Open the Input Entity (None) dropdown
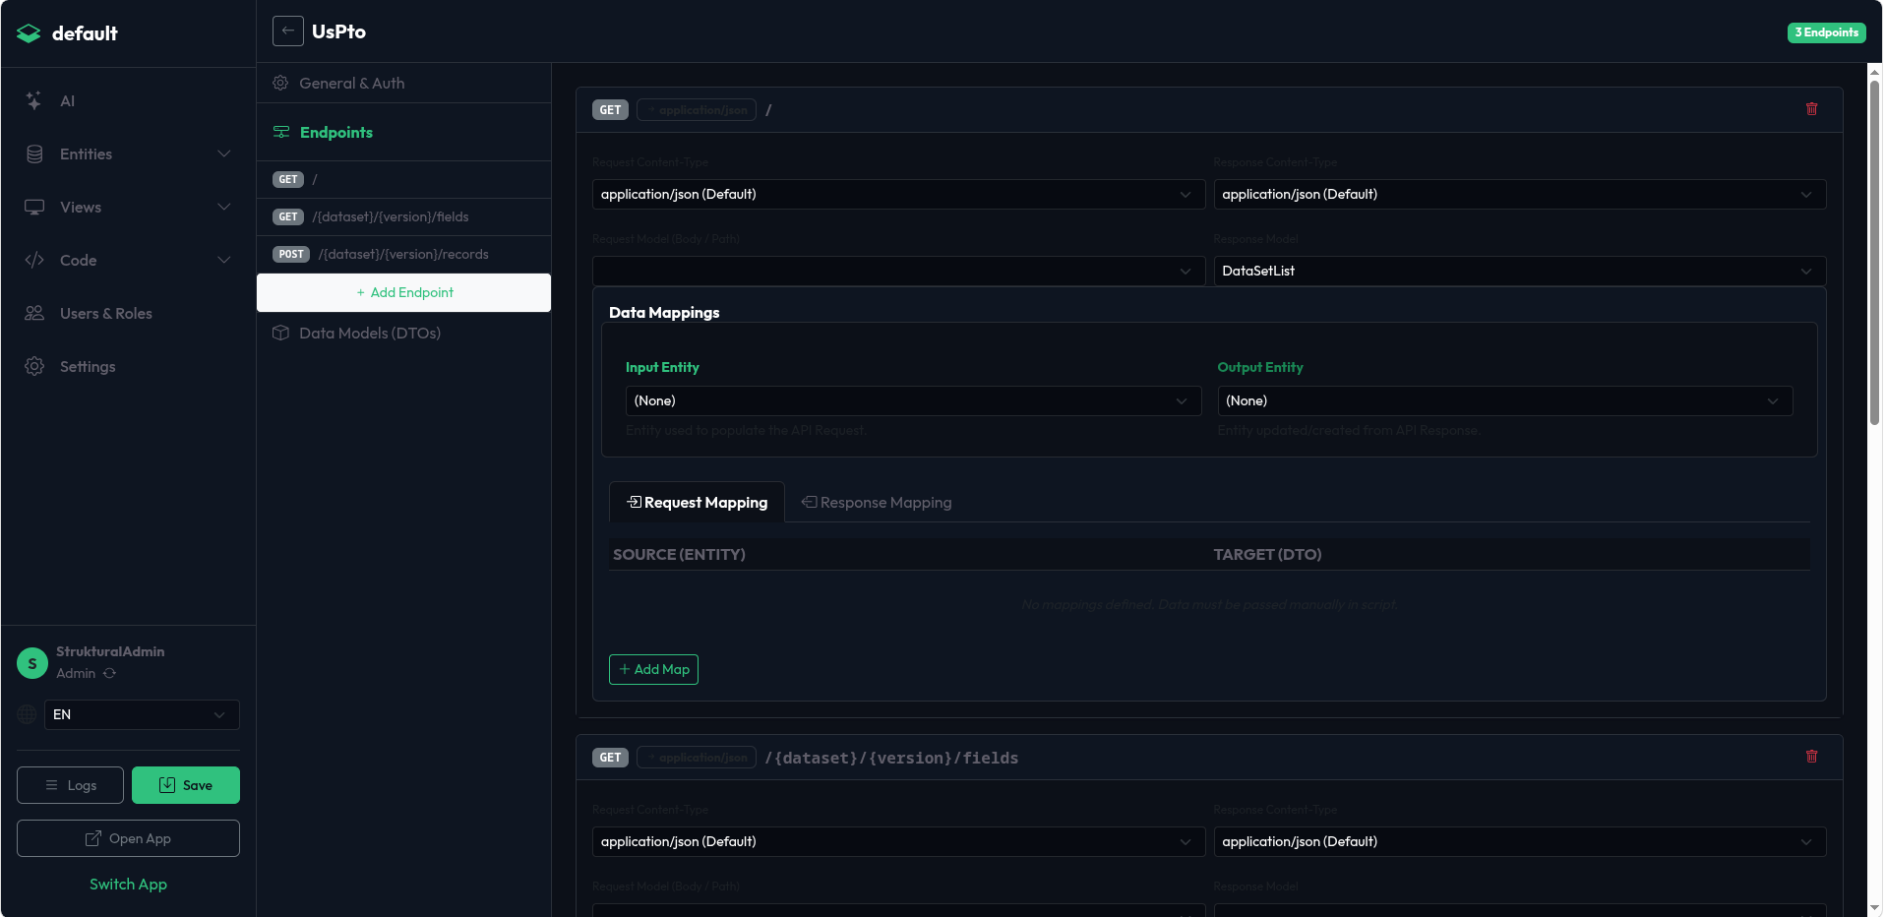The width and height of the screenshot is (1886, 917). (x=913, y=400)
